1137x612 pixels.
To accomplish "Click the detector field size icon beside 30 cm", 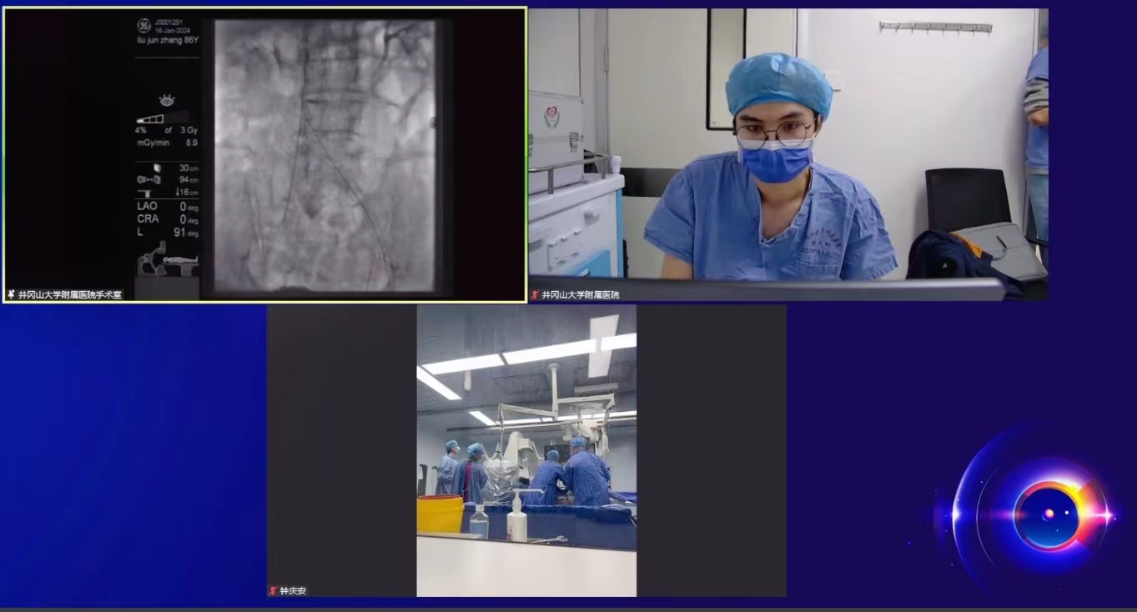I will [157, 168].
